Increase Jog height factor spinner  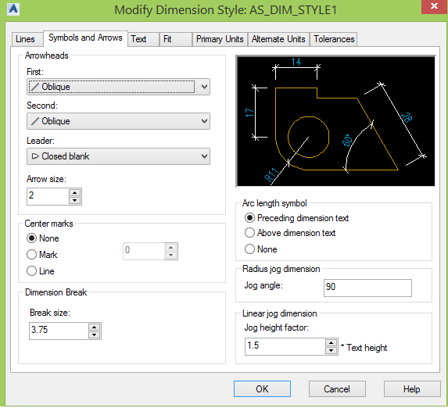click(x=331, y=343)
